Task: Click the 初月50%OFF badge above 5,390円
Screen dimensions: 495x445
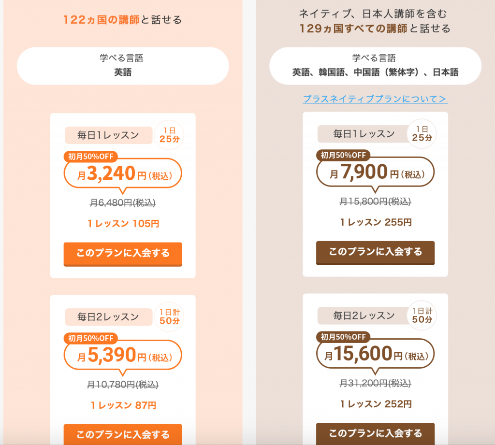Action: point(90,338)
